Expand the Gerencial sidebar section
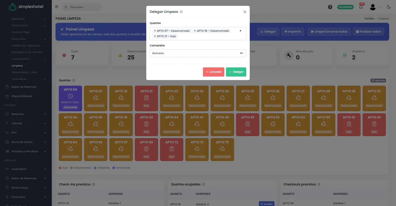Image resolution: width=396 pixels, height=206 pixels. pos(29,19)
